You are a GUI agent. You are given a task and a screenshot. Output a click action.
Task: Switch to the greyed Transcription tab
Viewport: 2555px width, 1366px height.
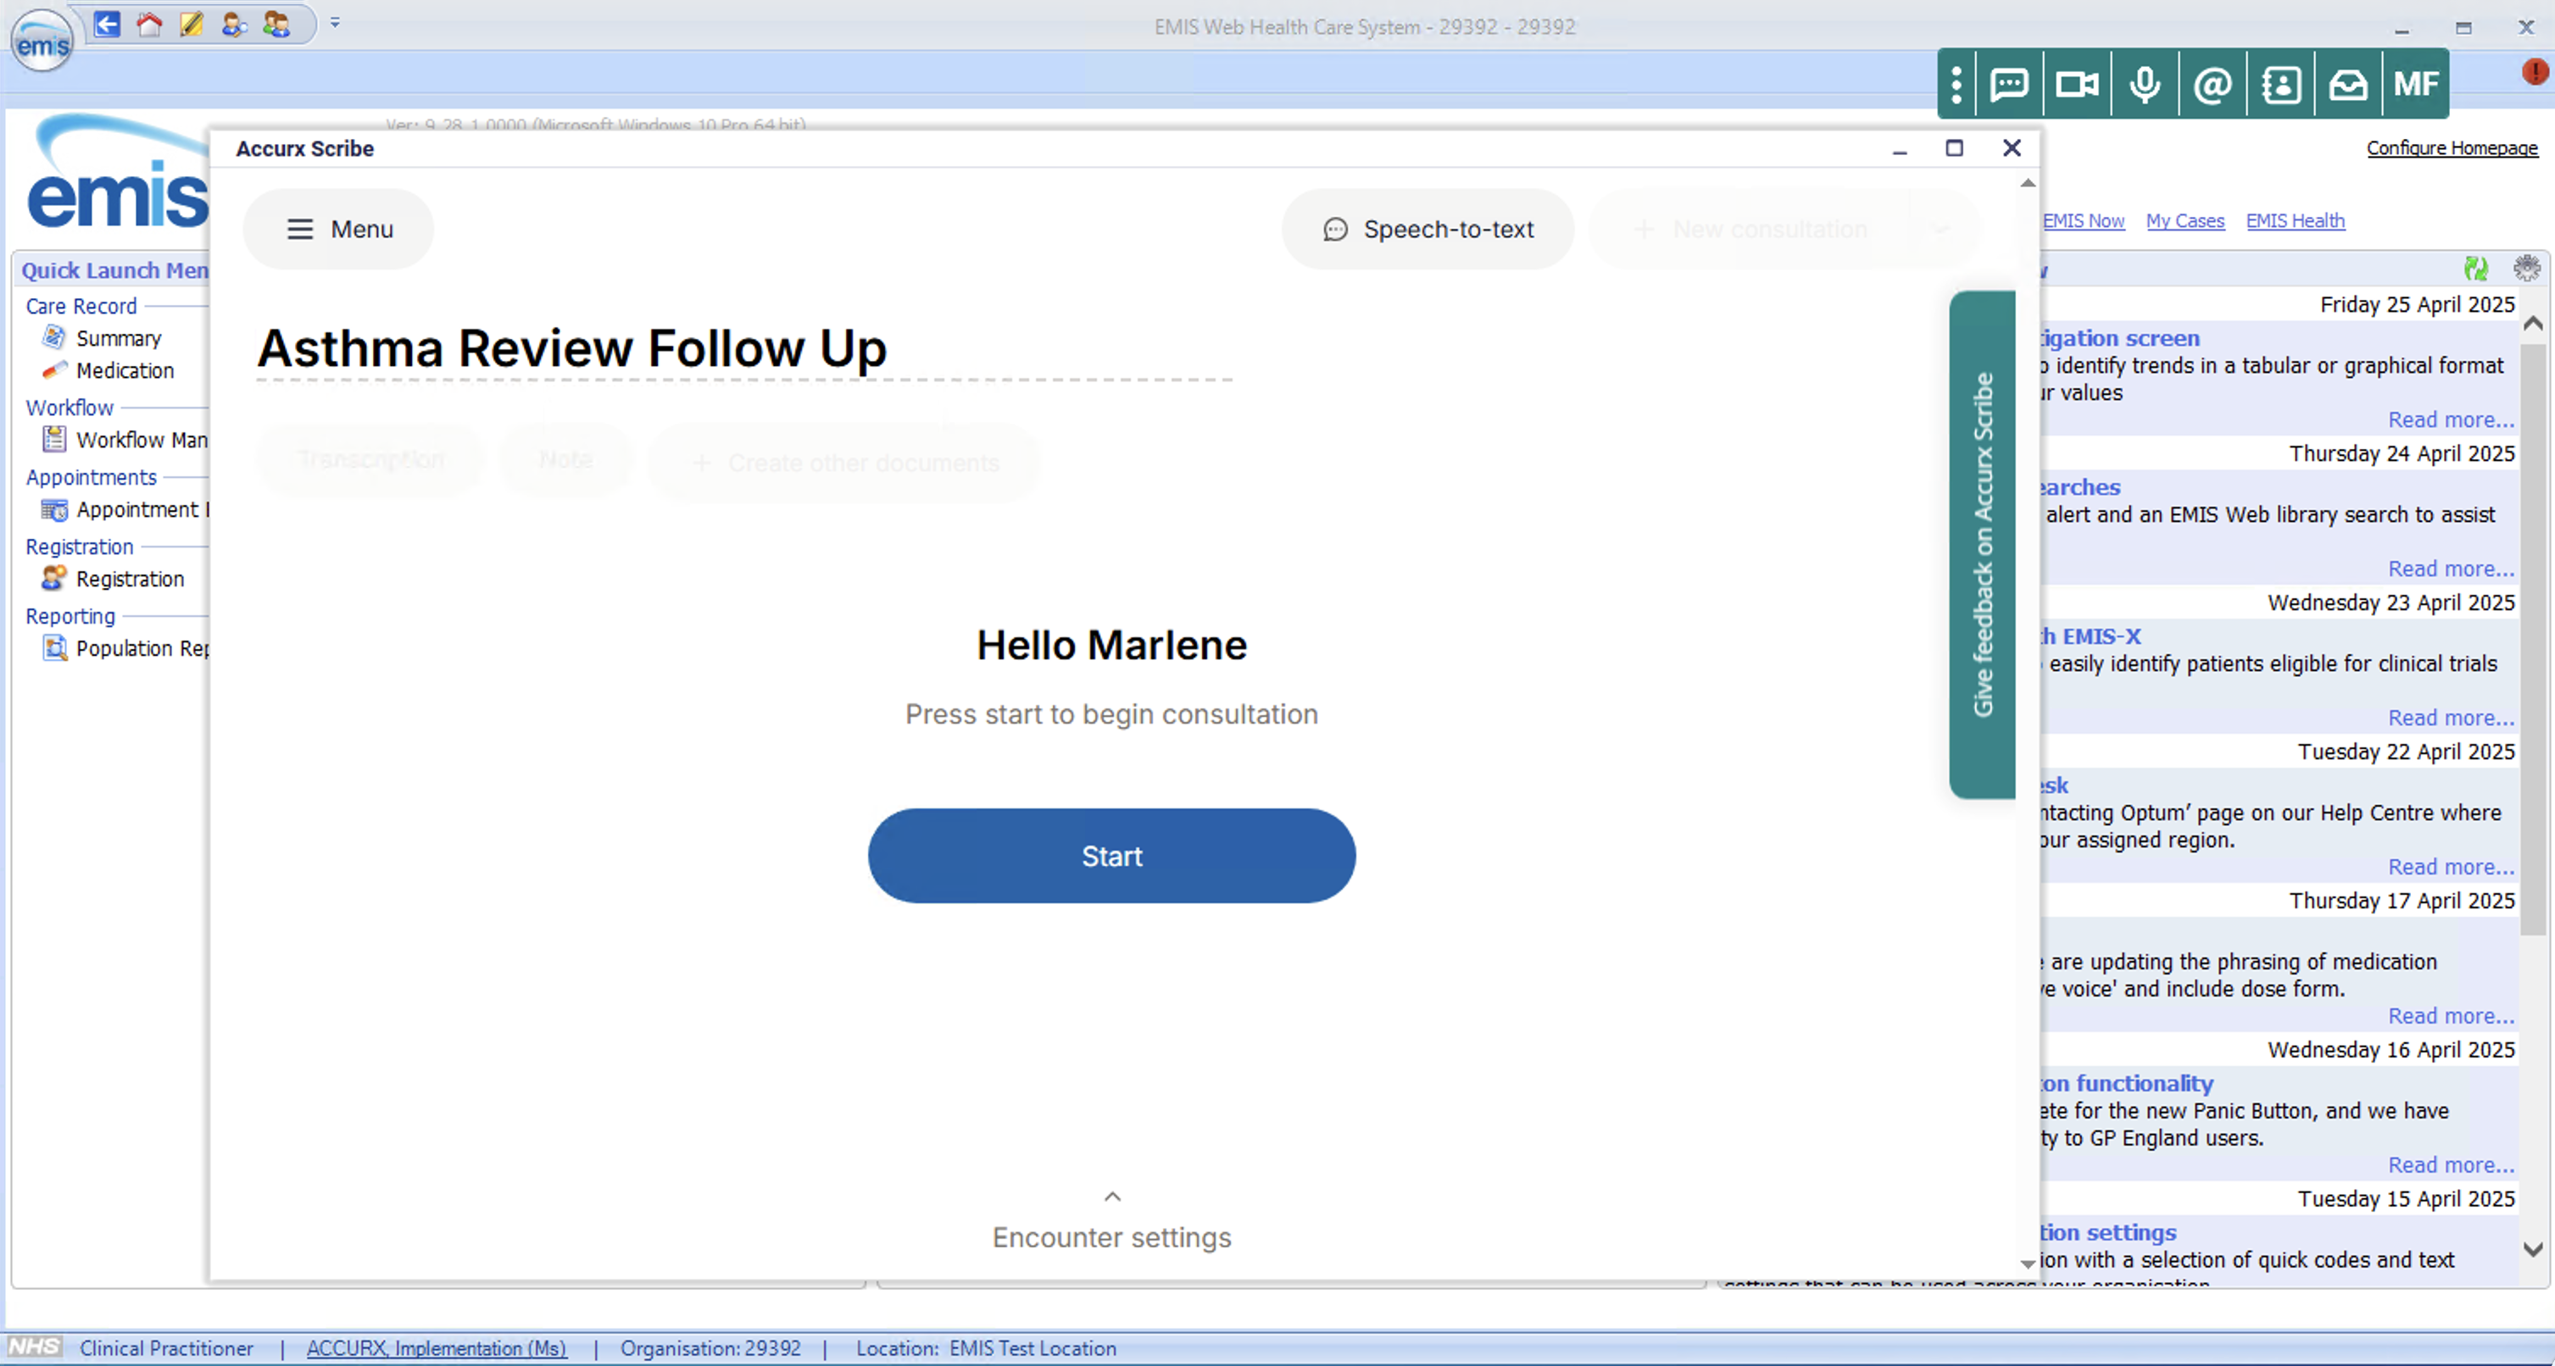tap(371, 460)
